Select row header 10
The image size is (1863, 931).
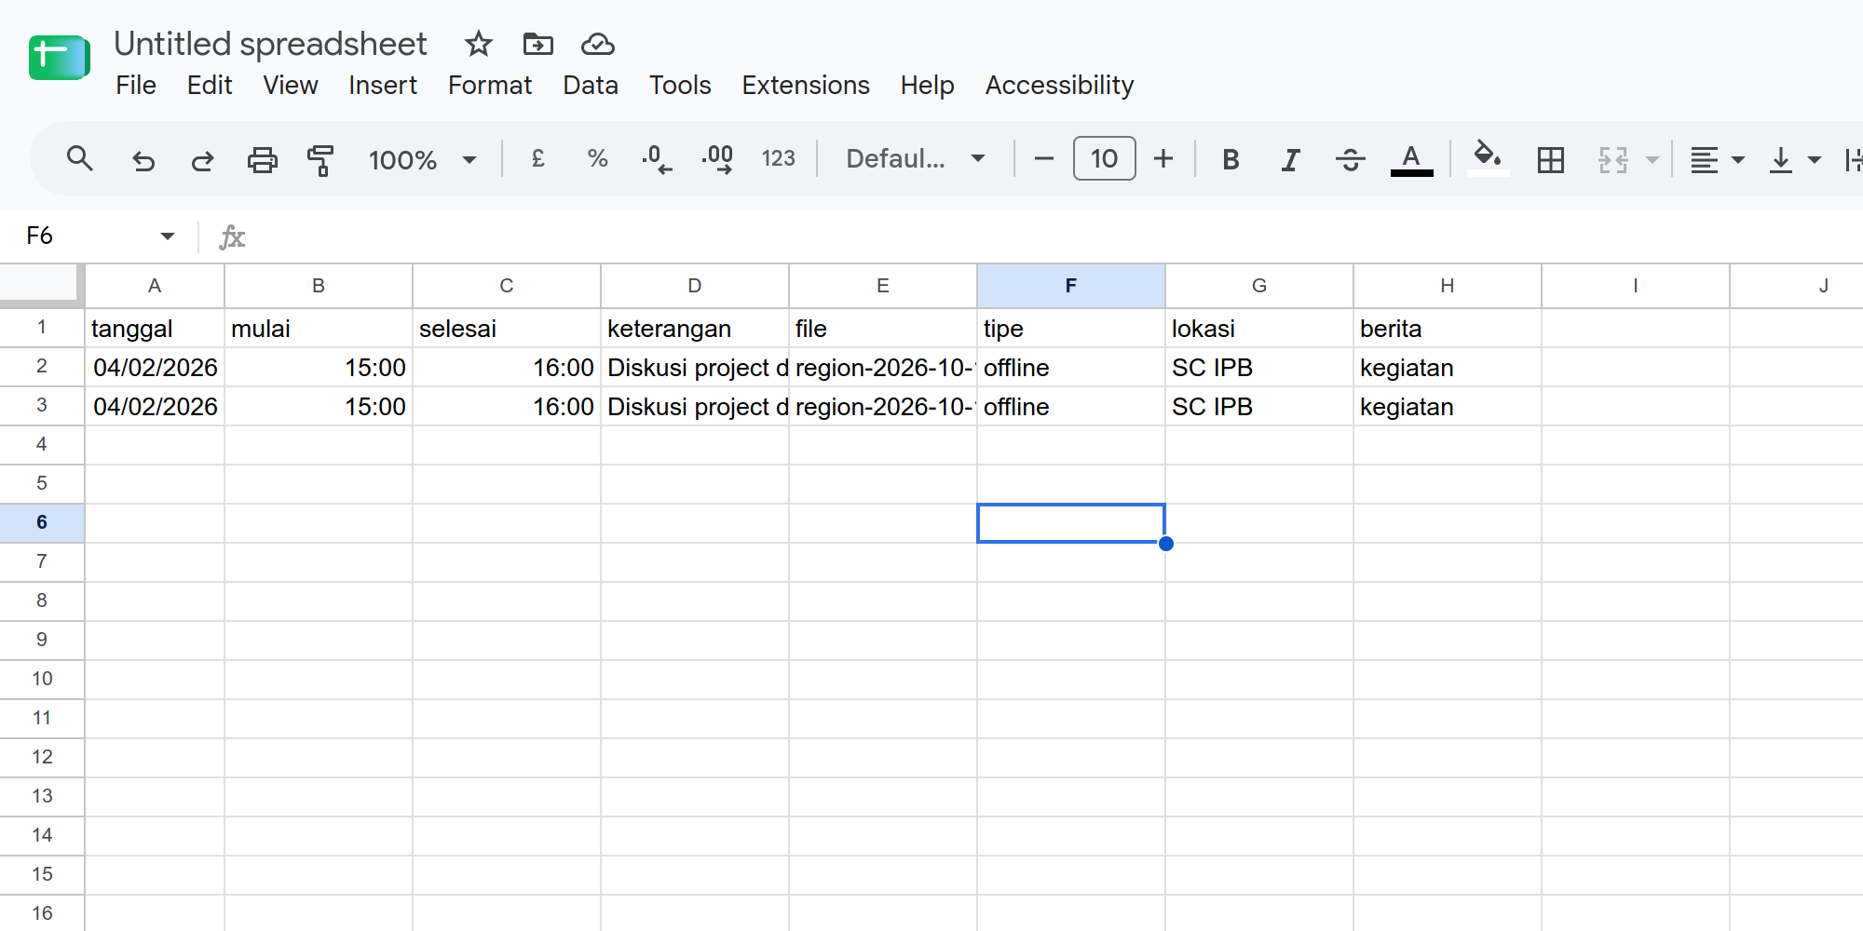[42, 679]
